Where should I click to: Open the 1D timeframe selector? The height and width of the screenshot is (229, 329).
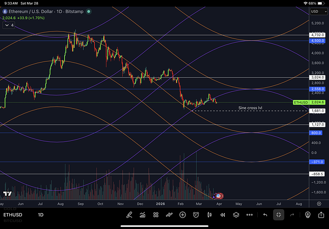click(40, 214)
